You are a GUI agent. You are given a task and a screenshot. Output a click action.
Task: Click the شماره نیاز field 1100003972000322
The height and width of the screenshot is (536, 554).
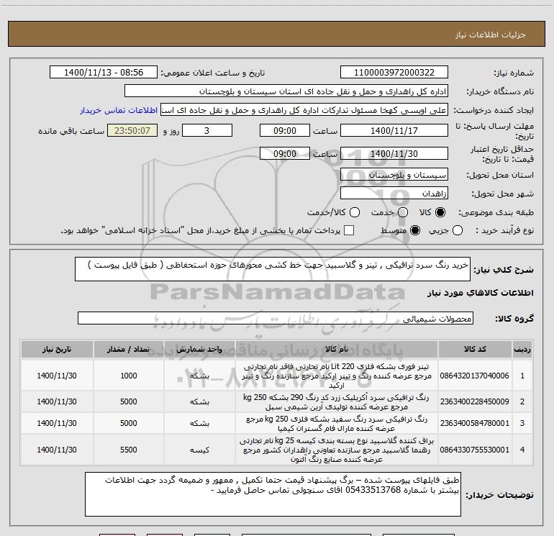(x=394, y=73)
